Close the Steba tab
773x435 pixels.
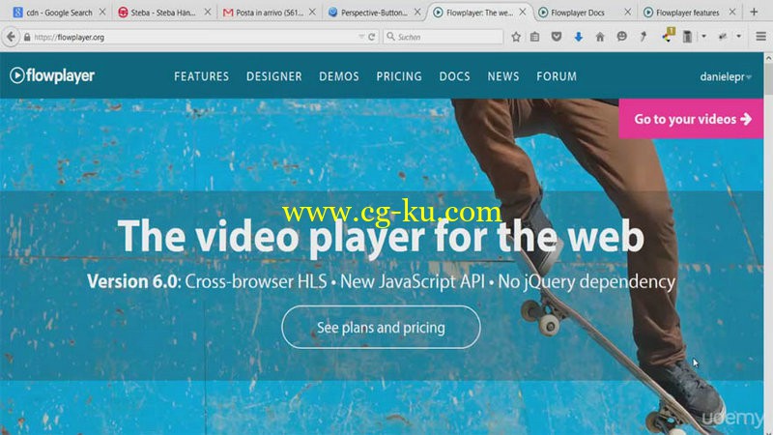pos(208,12)
